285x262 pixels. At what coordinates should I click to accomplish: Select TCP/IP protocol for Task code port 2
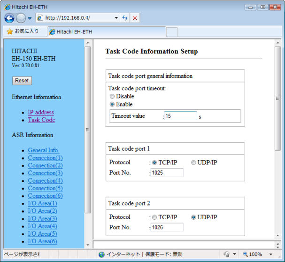point(154,217)
